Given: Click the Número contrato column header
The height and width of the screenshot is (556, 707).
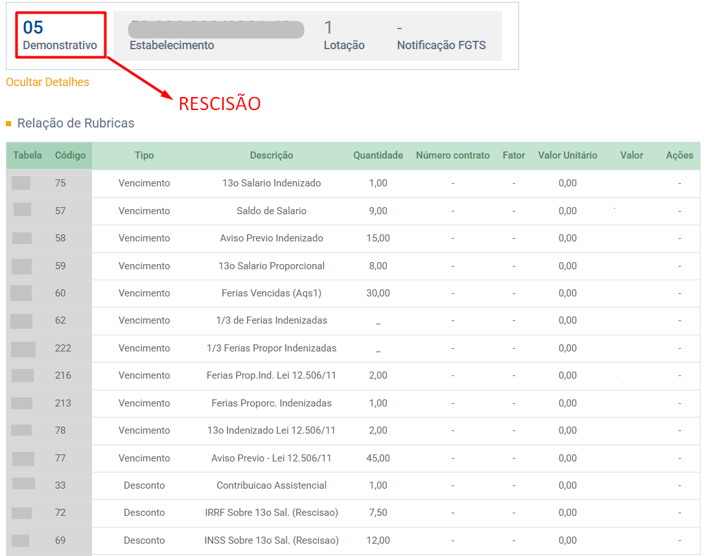Looking at the screenshot, I should coord(453,155).
